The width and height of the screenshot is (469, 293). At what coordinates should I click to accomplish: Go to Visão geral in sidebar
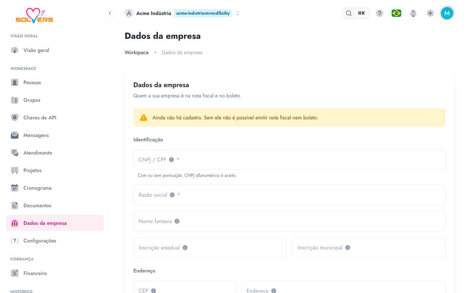point(55,50)
